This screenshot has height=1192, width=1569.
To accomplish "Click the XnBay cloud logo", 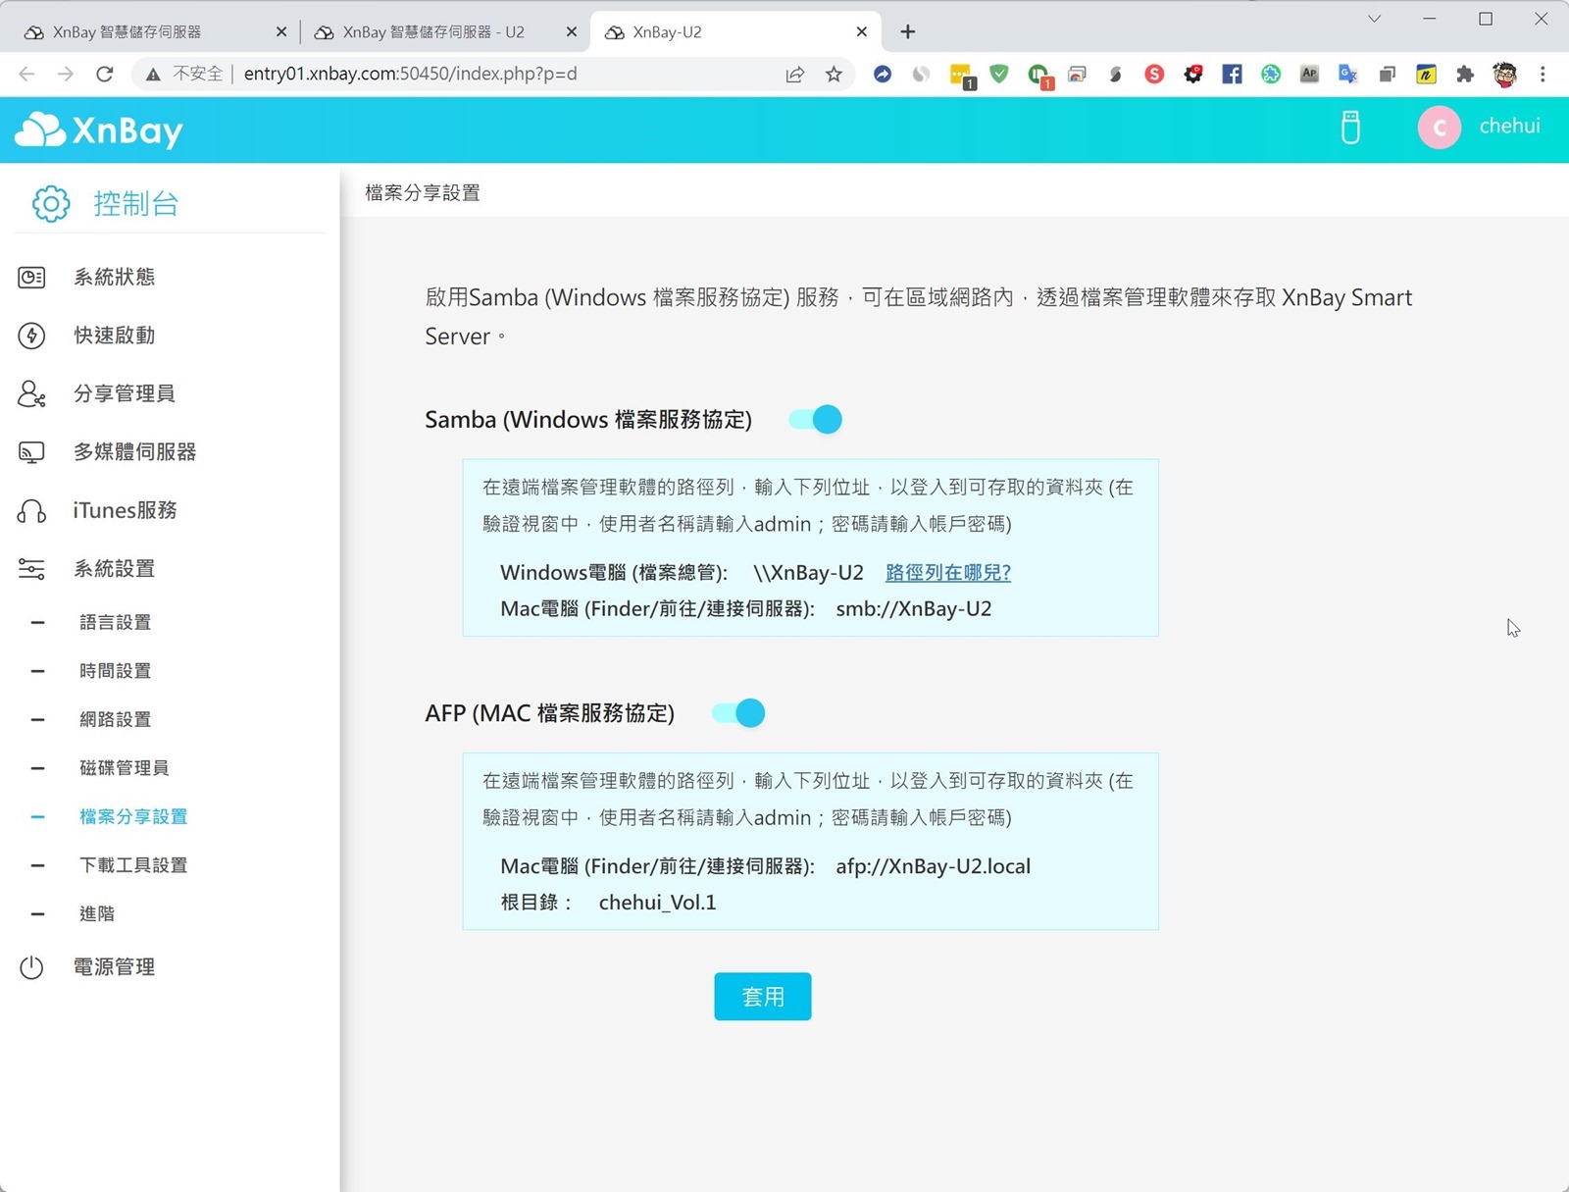I will (x=99, y=130).
